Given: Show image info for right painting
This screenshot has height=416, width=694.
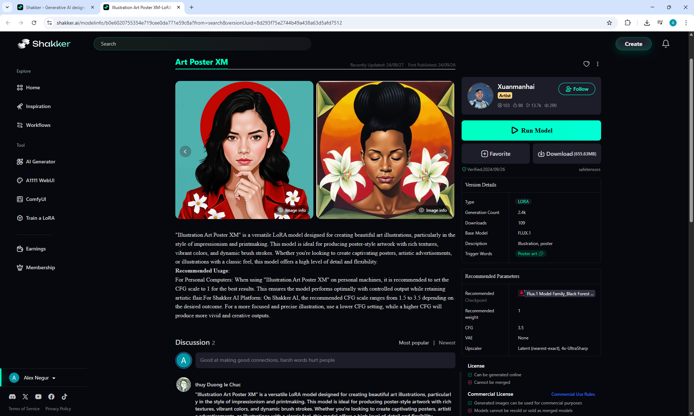Looking at the screenshot, I should tap(433, 210).
